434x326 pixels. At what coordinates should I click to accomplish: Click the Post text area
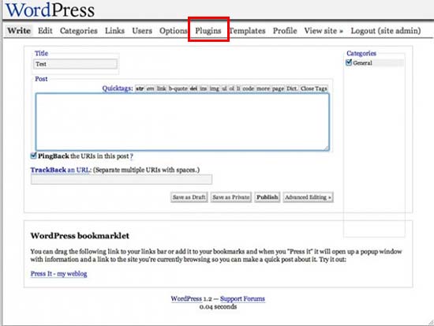tap(182, 122)
